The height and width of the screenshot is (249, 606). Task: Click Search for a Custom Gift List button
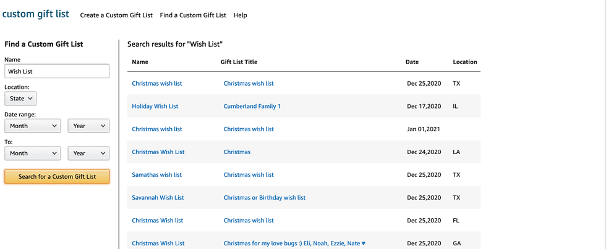click(57, 176)
